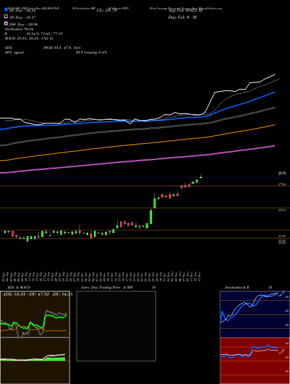This screenshot has width=290, height=384.
Task: Click the latest green candlestick on the chart
Action: click(x=201, y=177)
